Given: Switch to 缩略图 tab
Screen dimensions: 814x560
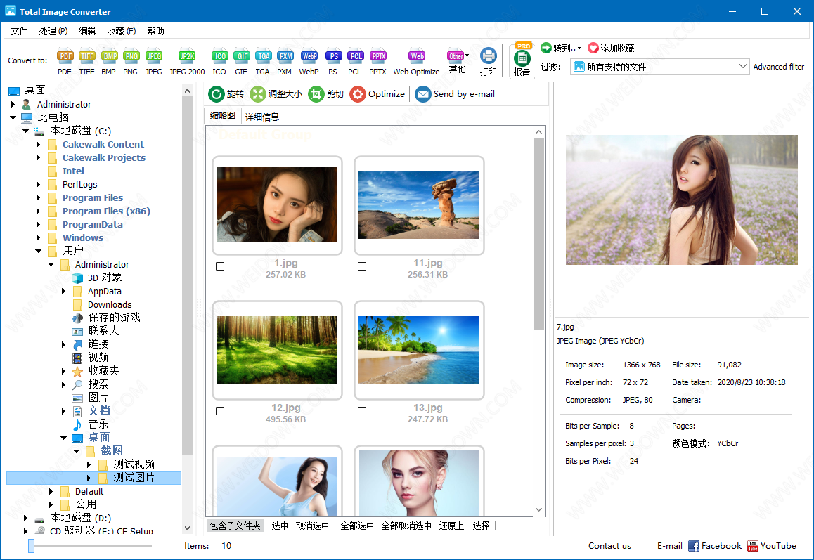Looking at the screenshot, I should click(x=223, y=116).
